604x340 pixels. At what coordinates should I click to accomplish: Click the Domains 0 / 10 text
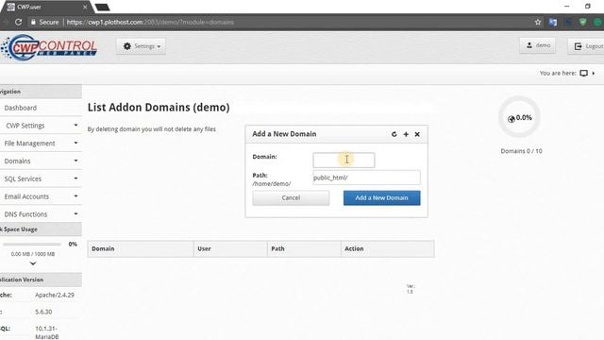click(521, 151)
